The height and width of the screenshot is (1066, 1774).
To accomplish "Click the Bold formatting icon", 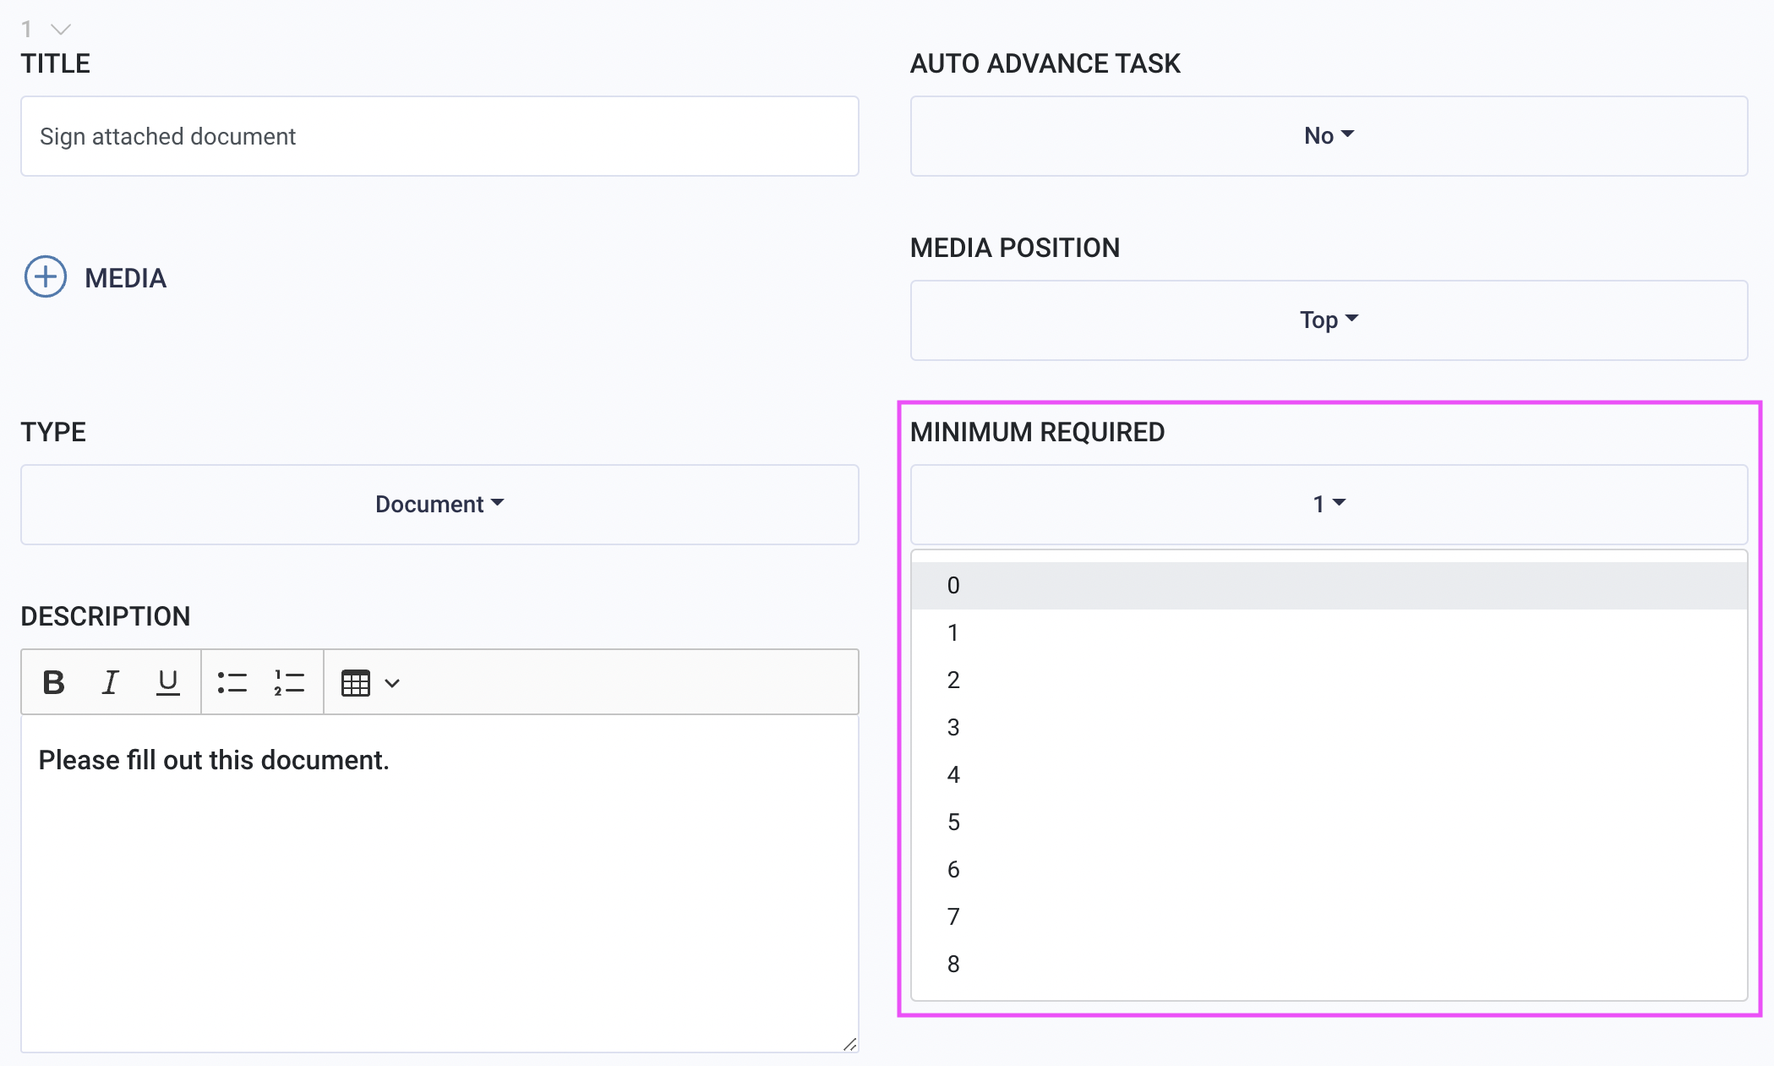I will click(54, 682).
